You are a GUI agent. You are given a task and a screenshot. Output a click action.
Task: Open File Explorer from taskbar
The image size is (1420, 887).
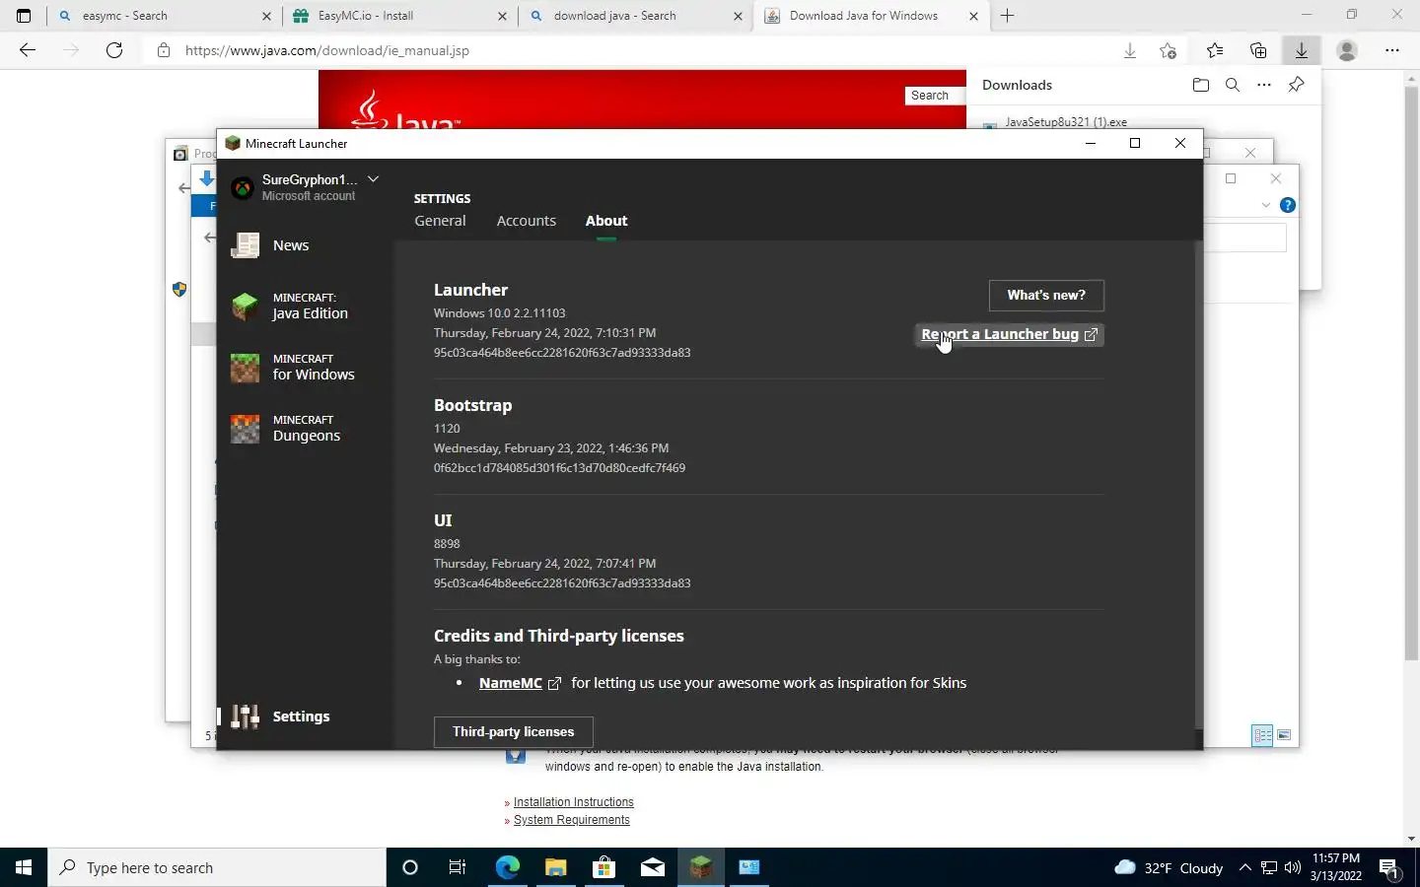pyautogui.click(x=555, y=867)
